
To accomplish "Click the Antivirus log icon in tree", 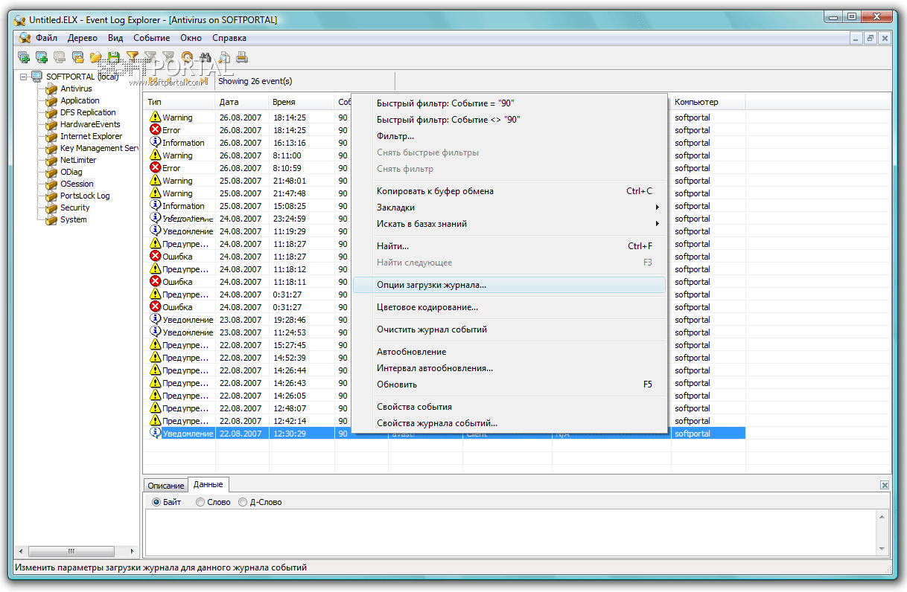I will tap(51, 89).
